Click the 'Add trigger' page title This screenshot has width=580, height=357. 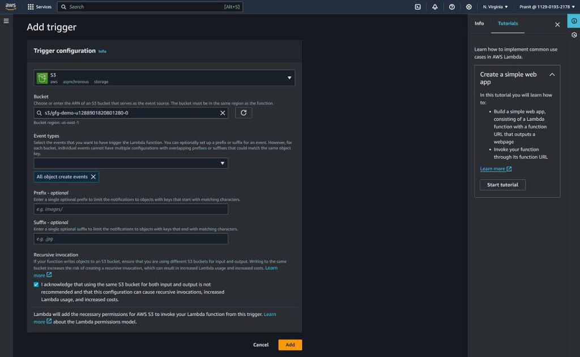pos(52,27)
